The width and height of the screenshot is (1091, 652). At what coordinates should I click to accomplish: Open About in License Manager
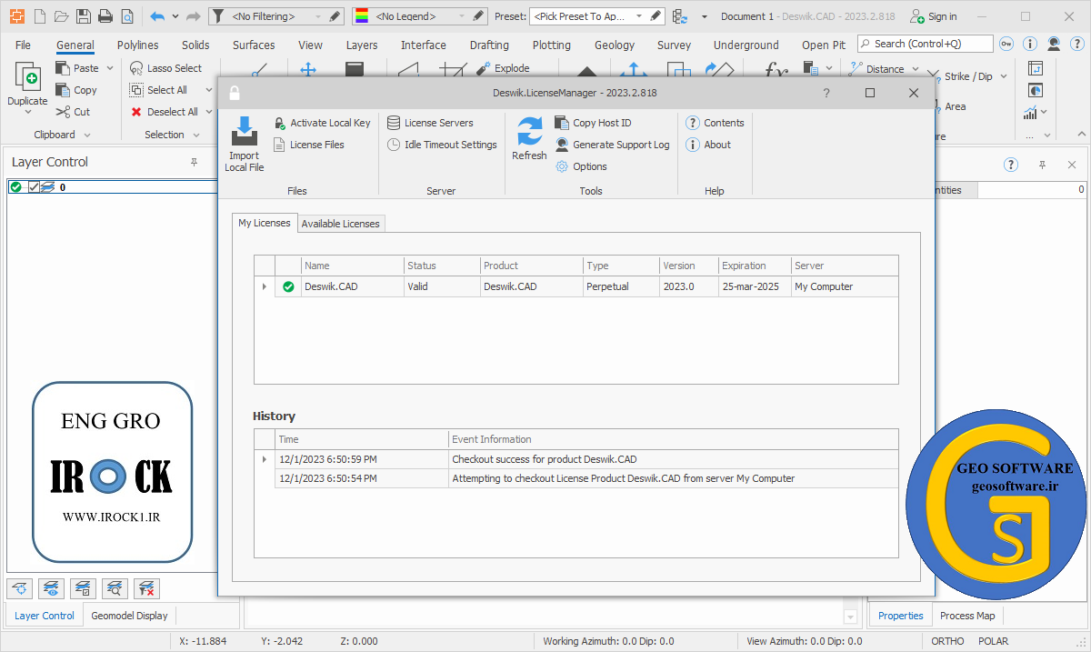[708, 145]
